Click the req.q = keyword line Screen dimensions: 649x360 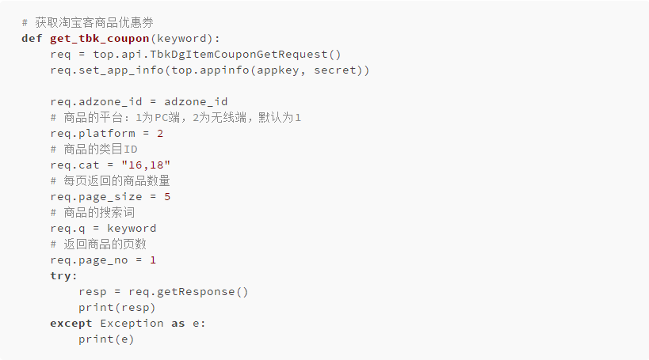click(103, 229)
